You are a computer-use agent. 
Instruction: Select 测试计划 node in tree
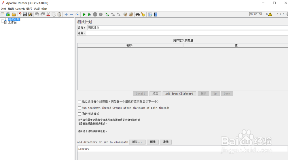[14, 19]
